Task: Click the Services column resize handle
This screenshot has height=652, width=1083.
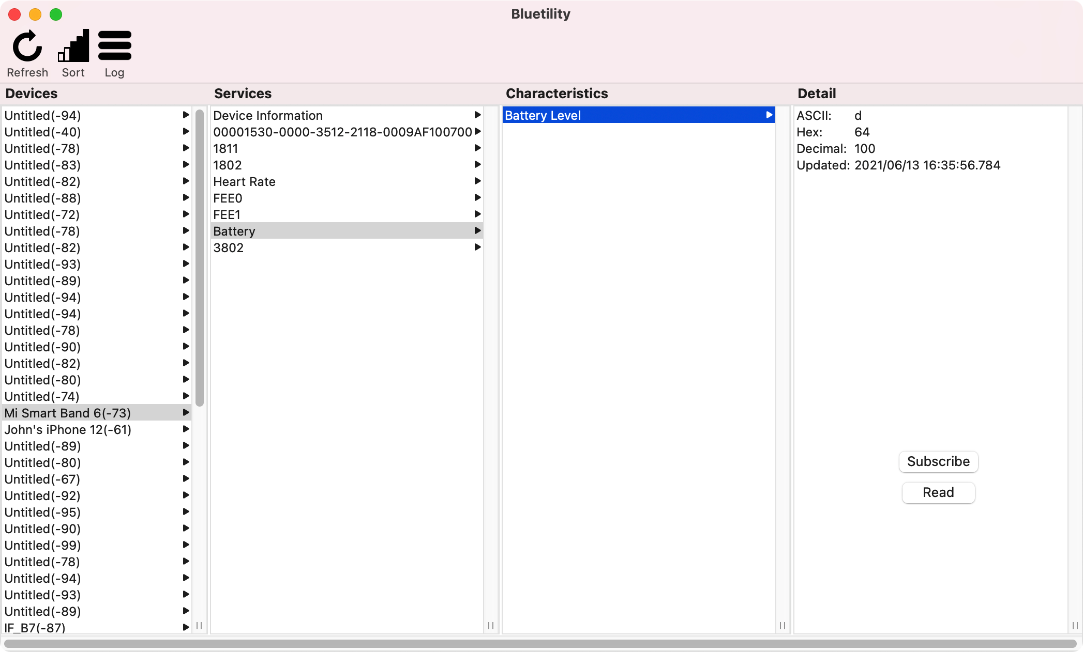Action: click(491, 626)
